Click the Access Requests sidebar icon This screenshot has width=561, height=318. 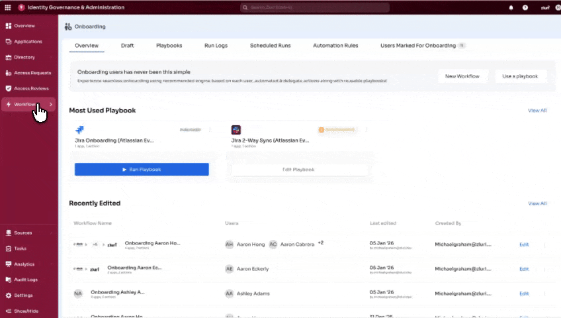(8, 73)
